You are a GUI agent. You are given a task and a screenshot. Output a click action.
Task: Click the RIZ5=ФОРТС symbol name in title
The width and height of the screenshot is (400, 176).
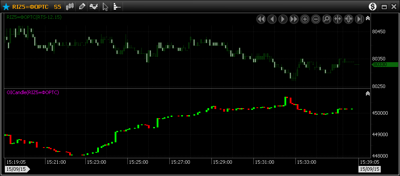point(30,7)
